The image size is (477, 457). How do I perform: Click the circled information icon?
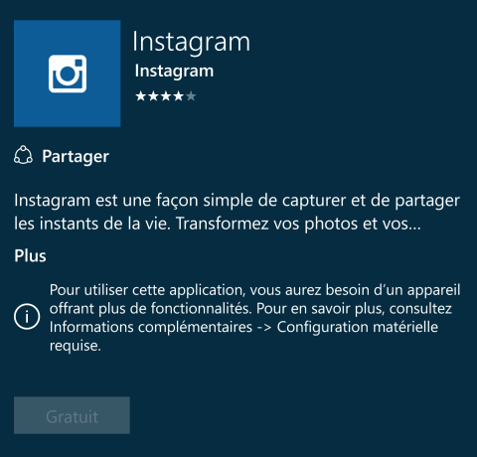point(27,316)
